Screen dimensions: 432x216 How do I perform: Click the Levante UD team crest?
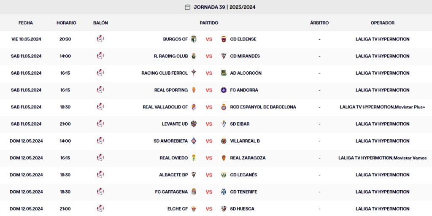tap(194, 124)
